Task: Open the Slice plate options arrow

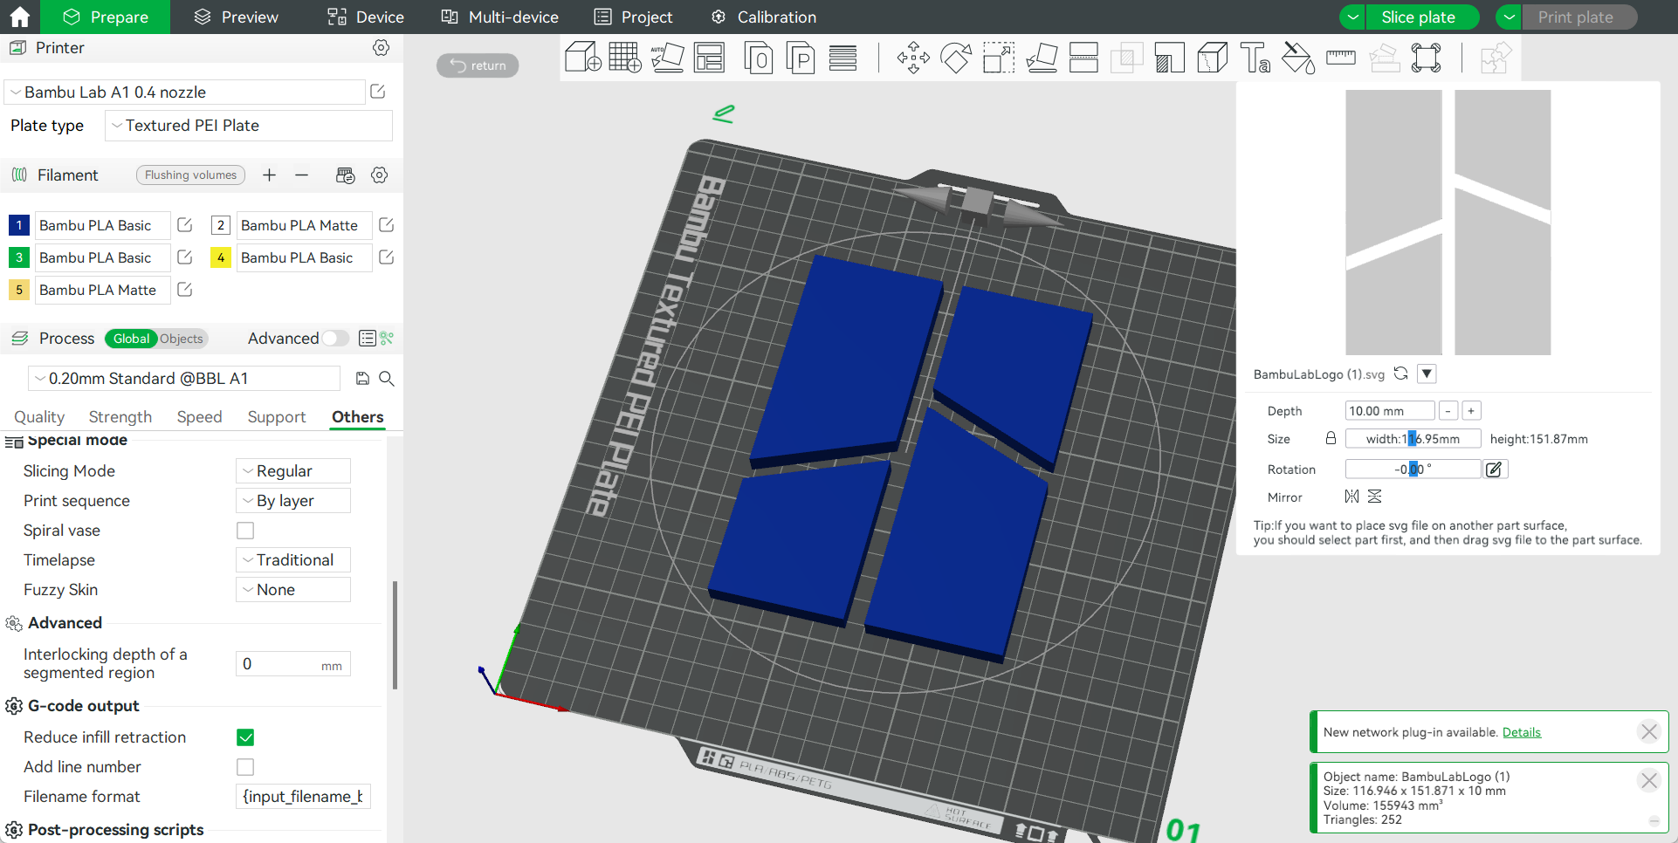Action: coord(1352,17)
